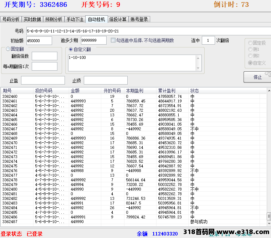Sort table by 累计盈利 column header
The height and width of the screenshot is (238, 271).
pos(172,91)
